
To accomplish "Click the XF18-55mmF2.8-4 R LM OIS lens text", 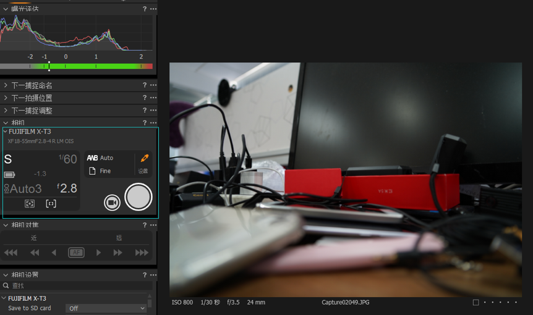I will pos(41,141).
